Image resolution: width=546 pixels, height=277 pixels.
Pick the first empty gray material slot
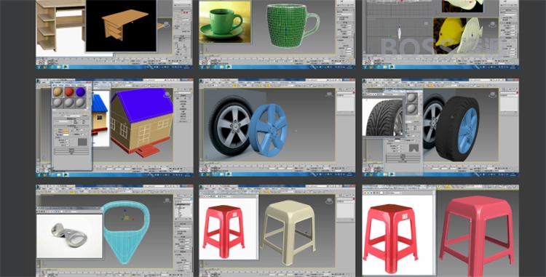(x=58, y=103)
